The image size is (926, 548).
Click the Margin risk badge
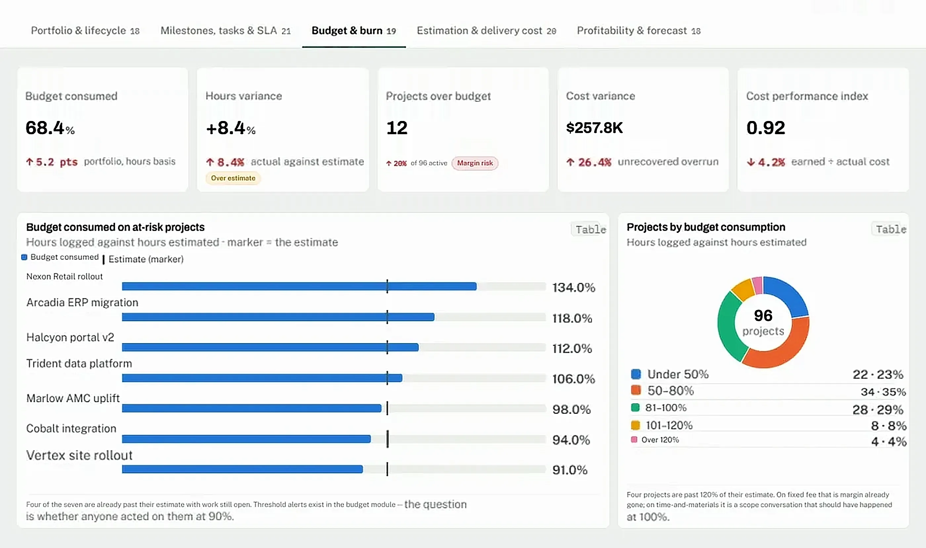coord(475,163)
